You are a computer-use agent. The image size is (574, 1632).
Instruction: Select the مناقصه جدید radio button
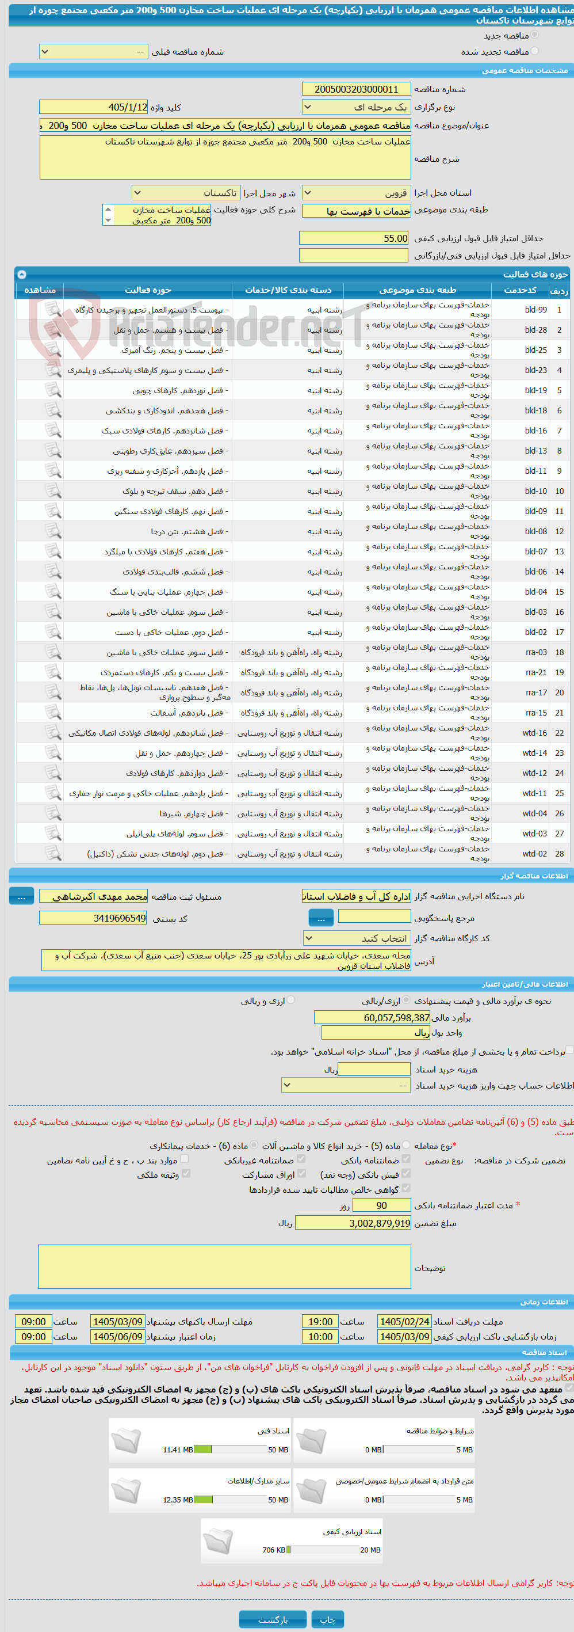[535, 35]
